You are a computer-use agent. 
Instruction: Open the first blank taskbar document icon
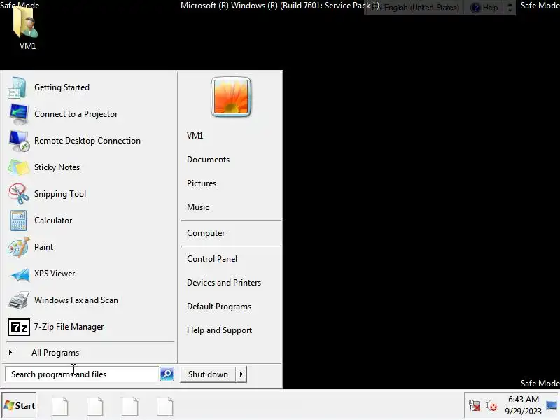(x=60, y=406)
